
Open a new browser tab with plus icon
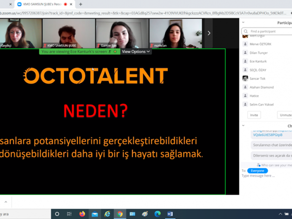point(80,4)
